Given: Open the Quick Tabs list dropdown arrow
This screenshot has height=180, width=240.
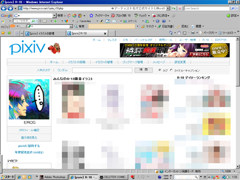Looking at the screenshot, I should pos(22,33).
